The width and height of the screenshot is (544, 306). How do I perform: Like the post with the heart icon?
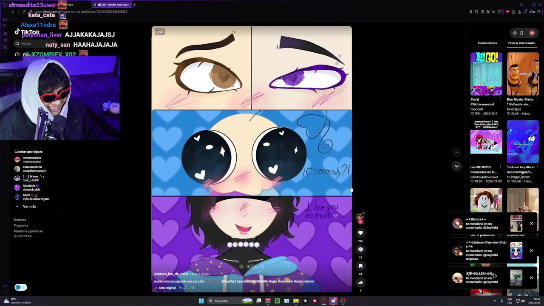point(360,232)
